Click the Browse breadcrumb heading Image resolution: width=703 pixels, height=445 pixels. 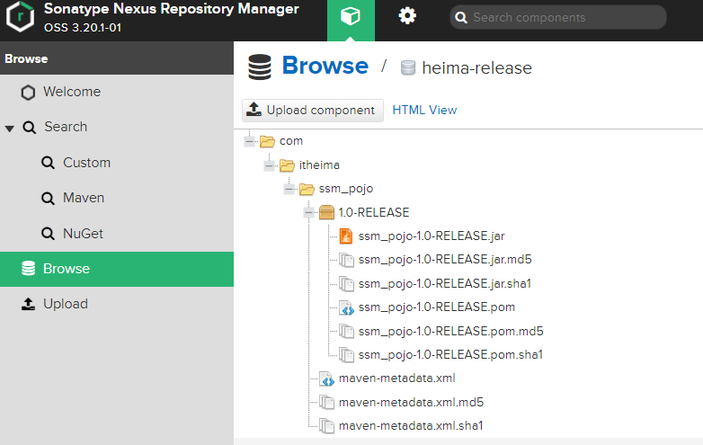pos(325,66)
